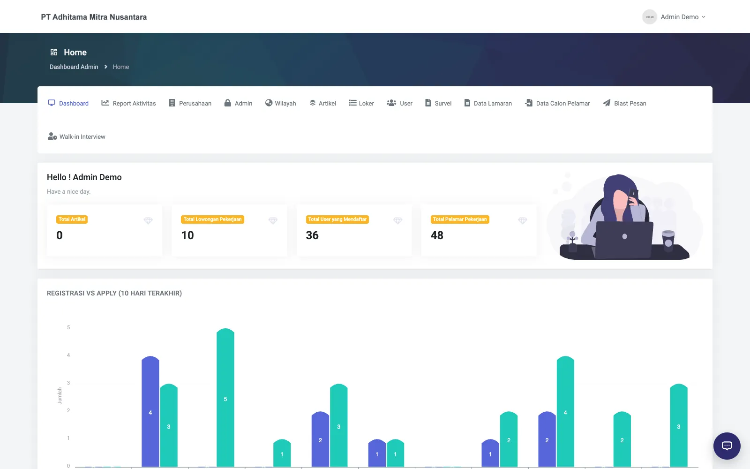The width and height of the screenshot is (750, 469).
Task: Click the first blue bar labeled 4
Action: (150, 411)
